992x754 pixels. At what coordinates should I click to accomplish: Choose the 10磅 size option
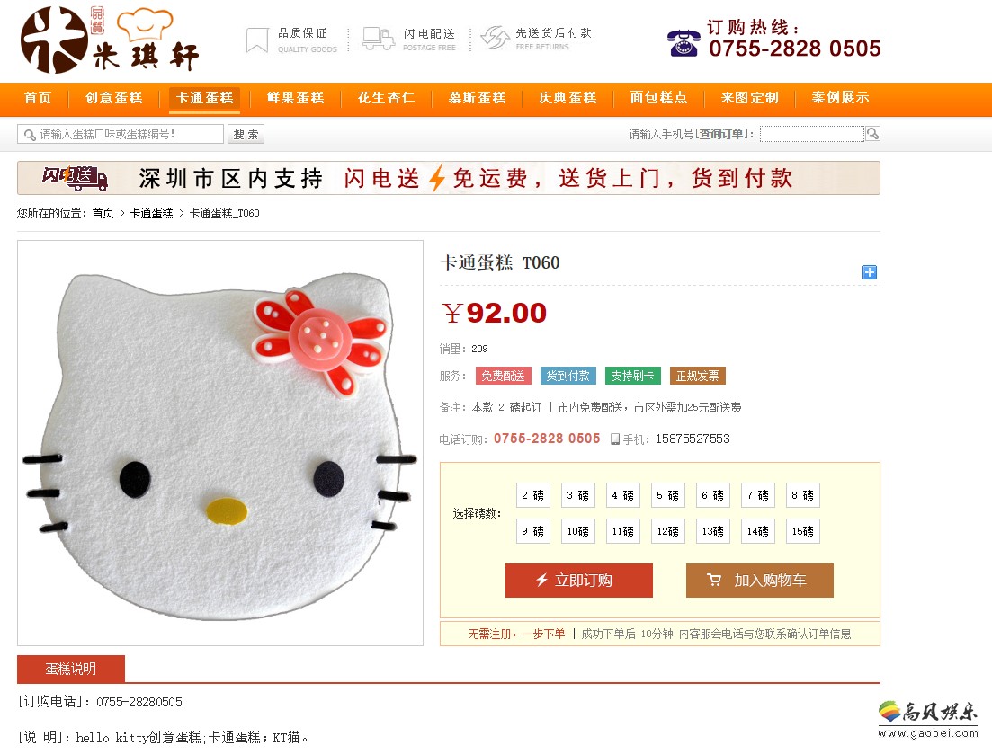pos(577,531)
